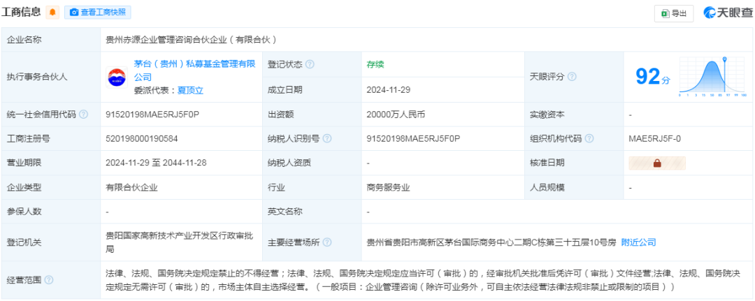
Task: Click taxpayer ID 91520198MAE5RJ5F0P under 纳税人识别号
Action: click(x=413, y=138)
